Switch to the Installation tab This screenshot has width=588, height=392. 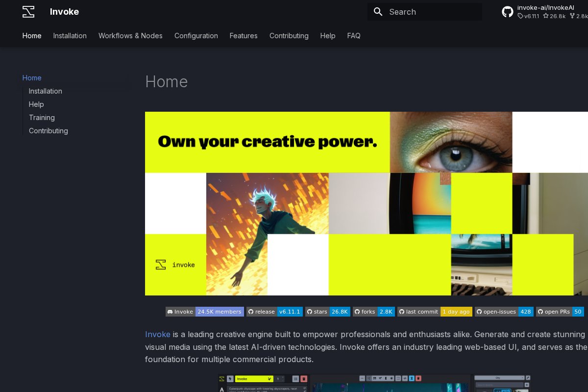click(x=70, y=36)
